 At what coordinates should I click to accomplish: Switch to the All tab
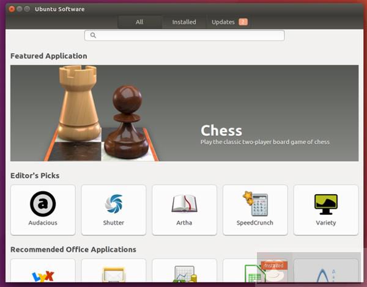coord(139,22)
